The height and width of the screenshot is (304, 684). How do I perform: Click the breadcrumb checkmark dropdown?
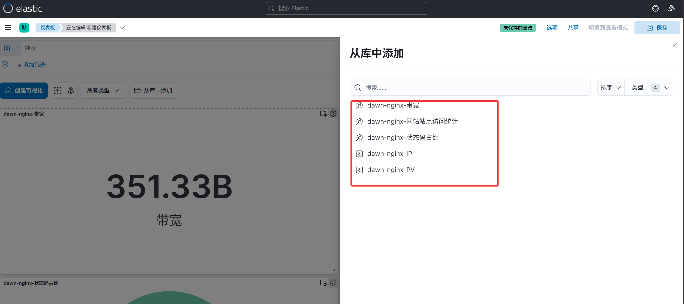click(x=122, y=28)
